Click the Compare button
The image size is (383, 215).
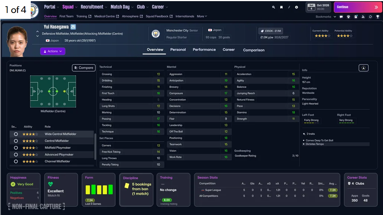pos(83,68)
